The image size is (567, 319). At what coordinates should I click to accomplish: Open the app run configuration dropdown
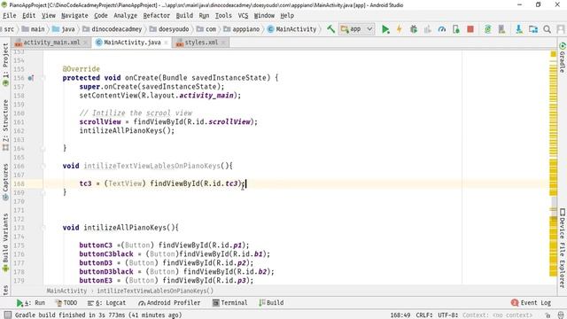(x=356, y=29)
